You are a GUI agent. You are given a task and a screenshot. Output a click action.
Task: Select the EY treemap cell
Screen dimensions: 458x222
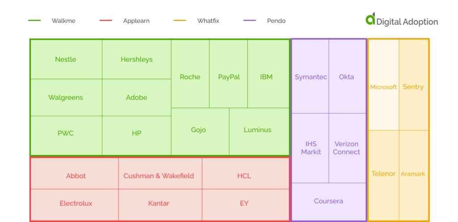click(244, 203)
